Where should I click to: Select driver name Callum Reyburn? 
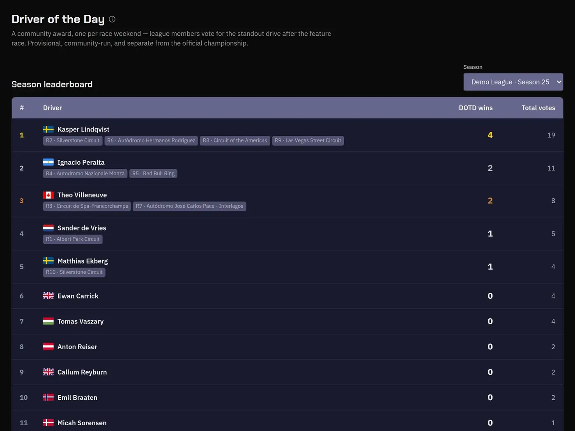(82, 372)
